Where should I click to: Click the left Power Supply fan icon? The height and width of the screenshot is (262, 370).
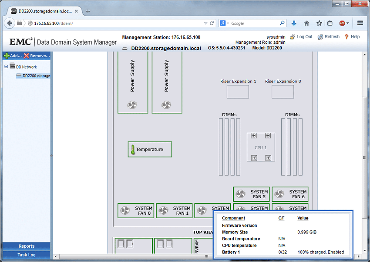tap(132, 105)
